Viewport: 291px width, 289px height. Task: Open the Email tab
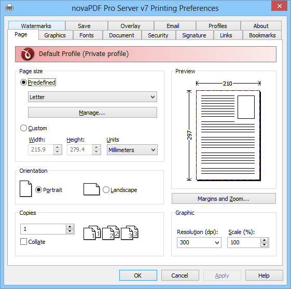coord(175,26)
